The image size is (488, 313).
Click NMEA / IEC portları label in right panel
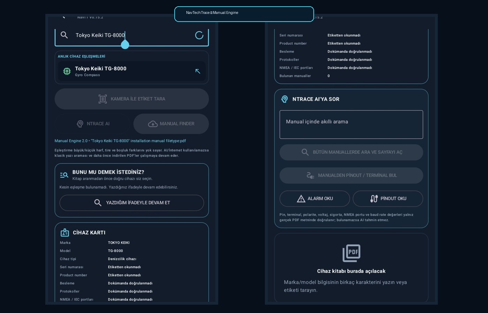click(296, 68)
